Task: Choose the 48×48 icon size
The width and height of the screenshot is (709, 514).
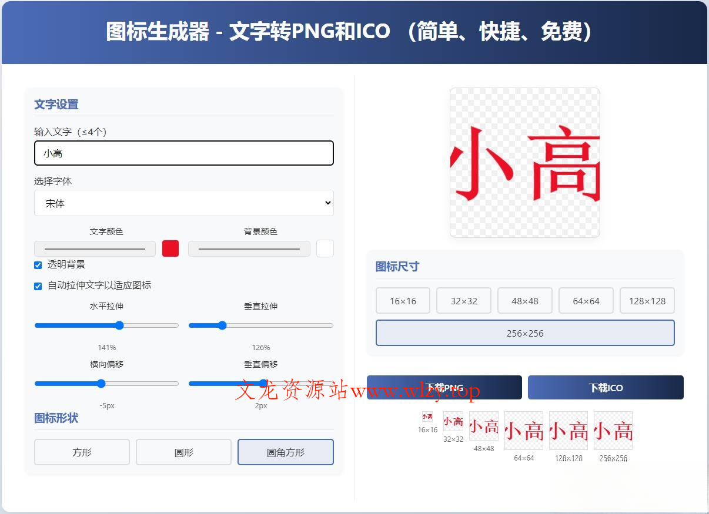Action: 525,300
